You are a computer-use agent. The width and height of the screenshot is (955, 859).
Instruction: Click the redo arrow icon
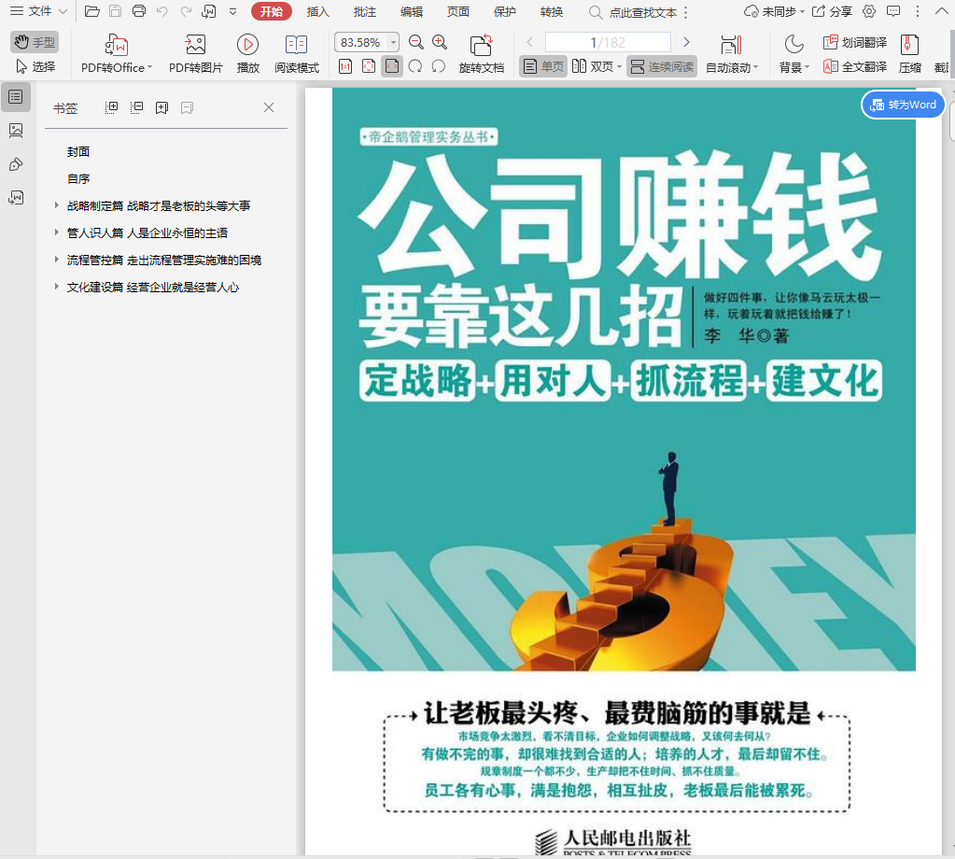point(186,11)
